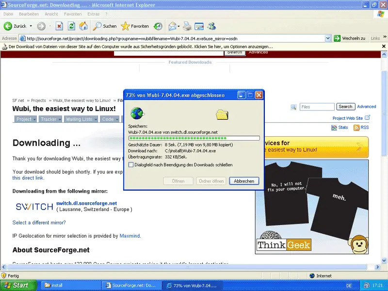388x291 pixels.
Task: Click the Edit page toolbar icon
Action: (199, 26)
